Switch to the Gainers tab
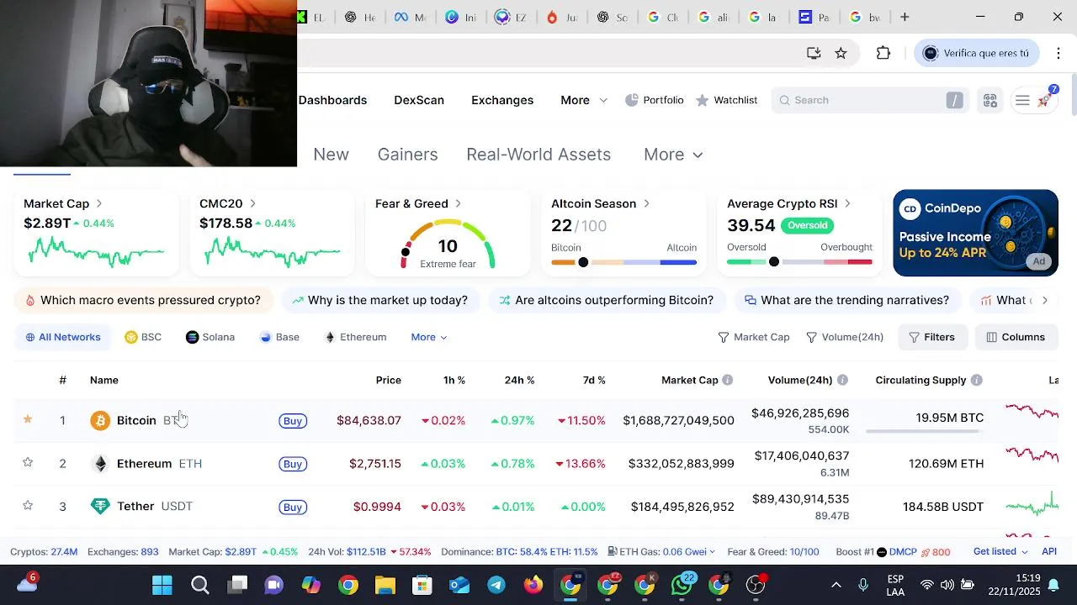The width and height of the screenshot is (1077, 605). coord(407,155)
